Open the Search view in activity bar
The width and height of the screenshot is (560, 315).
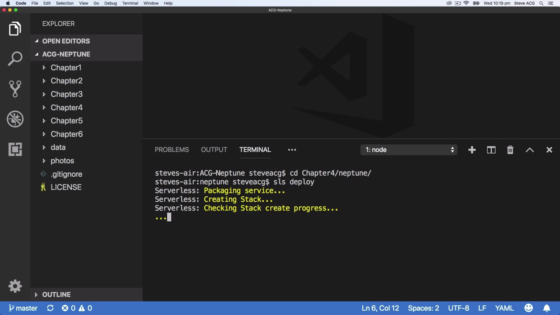15,59
